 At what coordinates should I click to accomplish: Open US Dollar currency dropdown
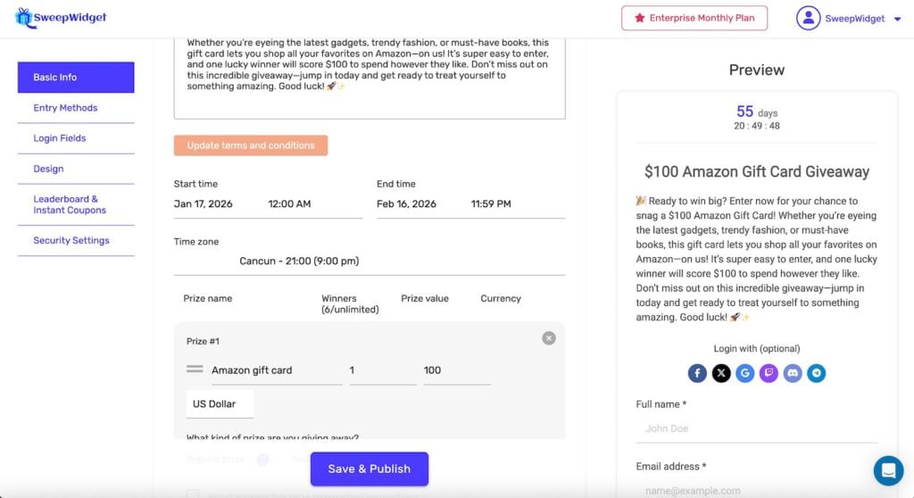click(x=220, y=404)
